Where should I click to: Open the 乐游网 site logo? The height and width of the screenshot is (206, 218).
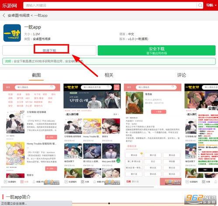pyautogui.click(x=10, y=6)
